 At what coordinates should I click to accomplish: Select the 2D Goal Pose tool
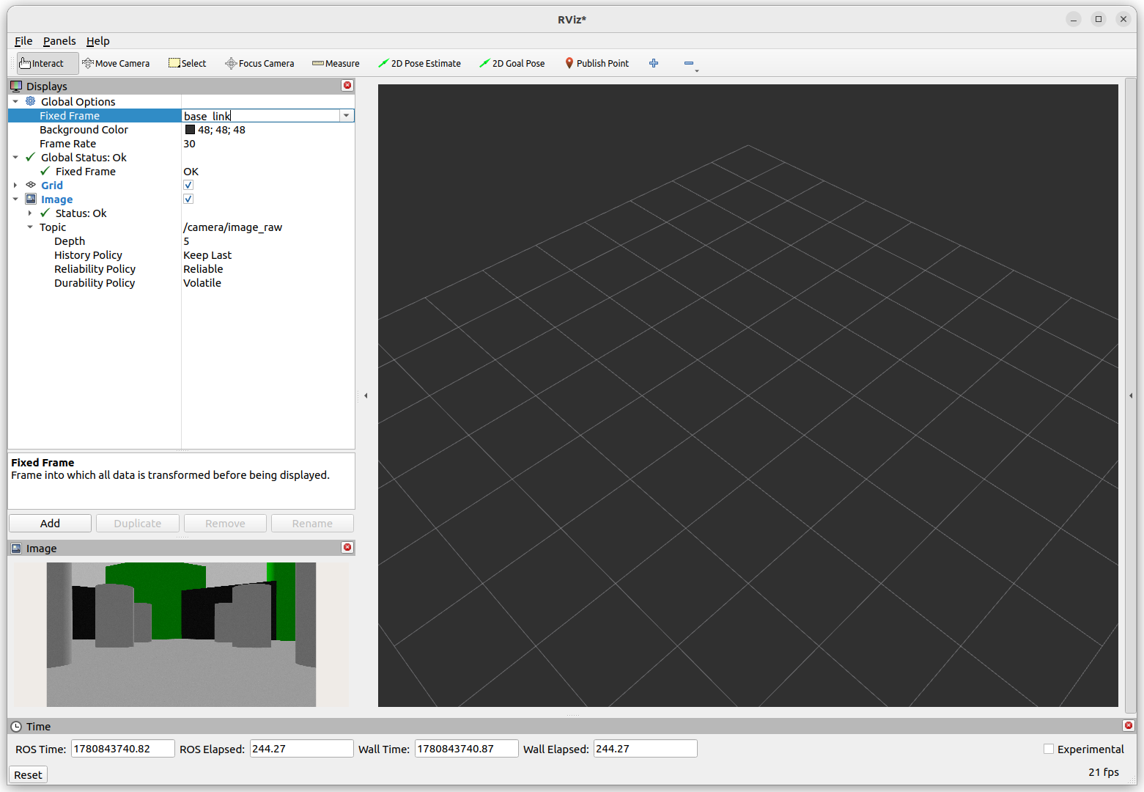pyautogui.click(x=512, y=63)
